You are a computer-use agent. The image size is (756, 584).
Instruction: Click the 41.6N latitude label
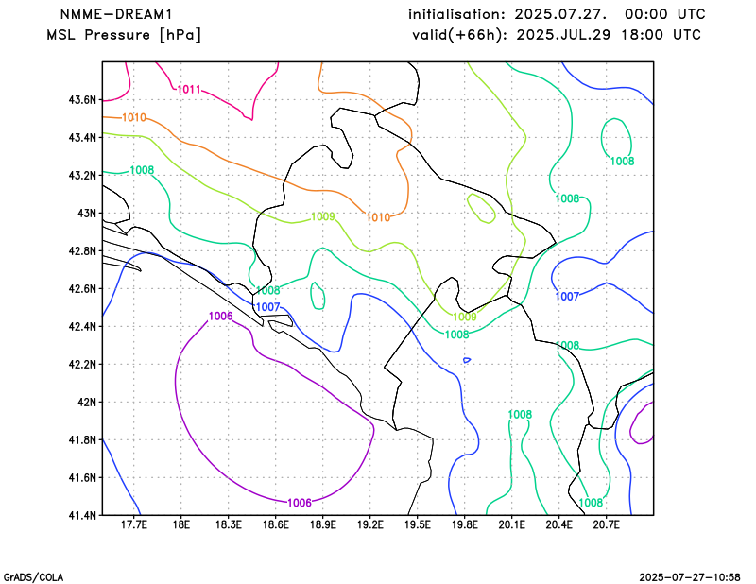82,477
